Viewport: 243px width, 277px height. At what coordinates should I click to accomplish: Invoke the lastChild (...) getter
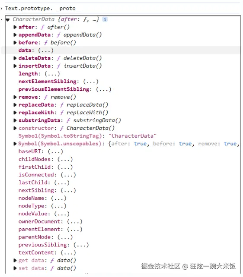62,183
